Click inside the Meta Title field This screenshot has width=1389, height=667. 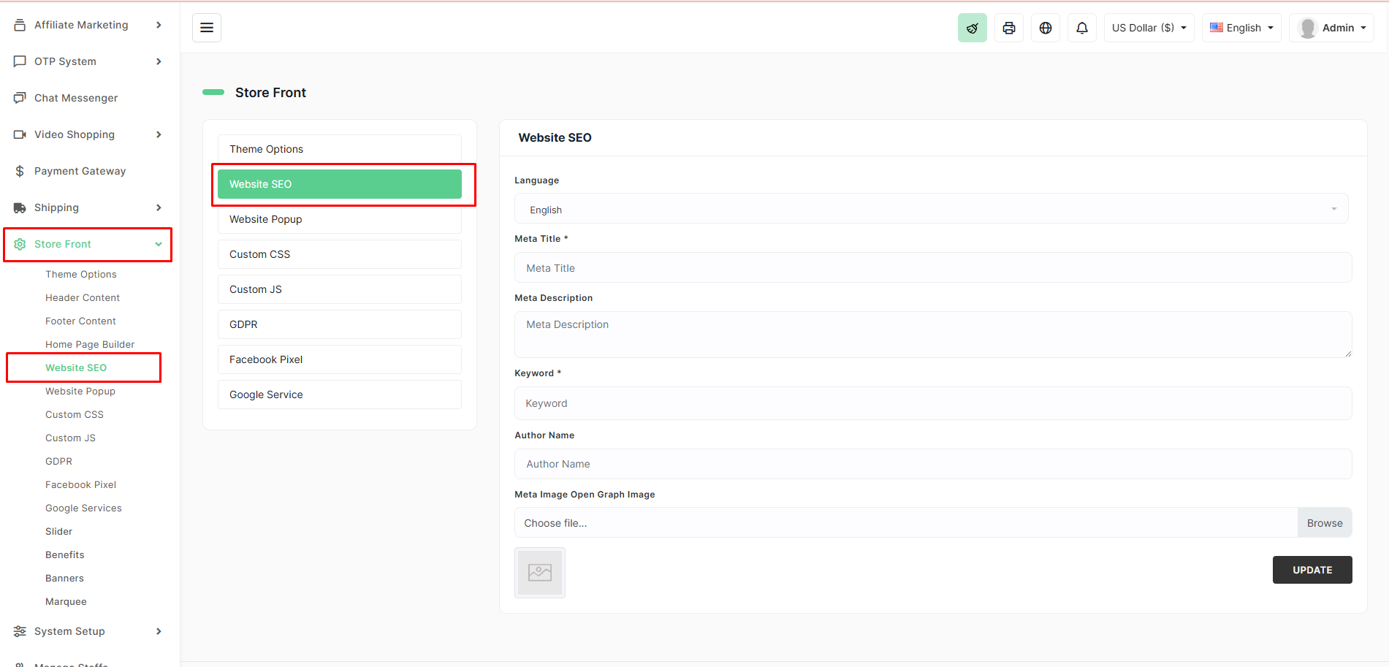[x=932, y=267]
